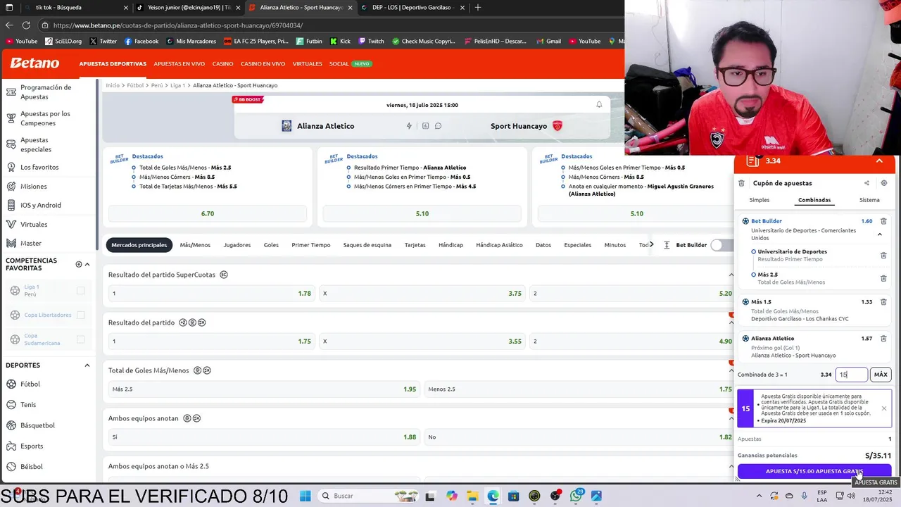
Task: Open the WhatsApp taskbar icon
Action: pyautogui.click(x=576, y=496)
